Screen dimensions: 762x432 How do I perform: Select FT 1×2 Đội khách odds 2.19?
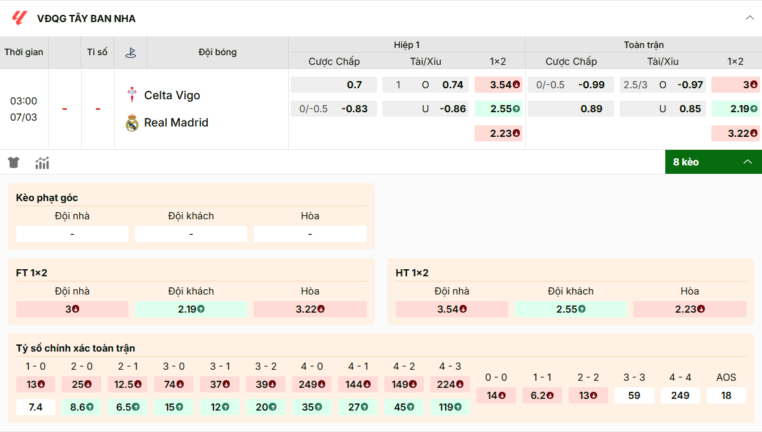pos(191,309)
